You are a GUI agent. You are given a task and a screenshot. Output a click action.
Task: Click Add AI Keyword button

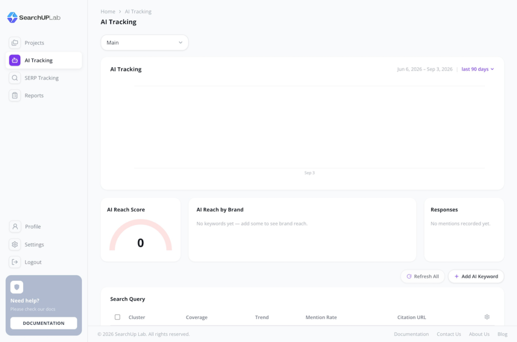coord(476,276)
